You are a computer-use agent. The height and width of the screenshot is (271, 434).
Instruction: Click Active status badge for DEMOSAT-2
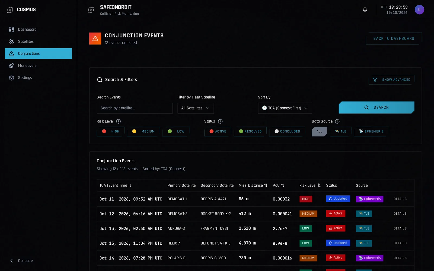[x=336, y=214]
